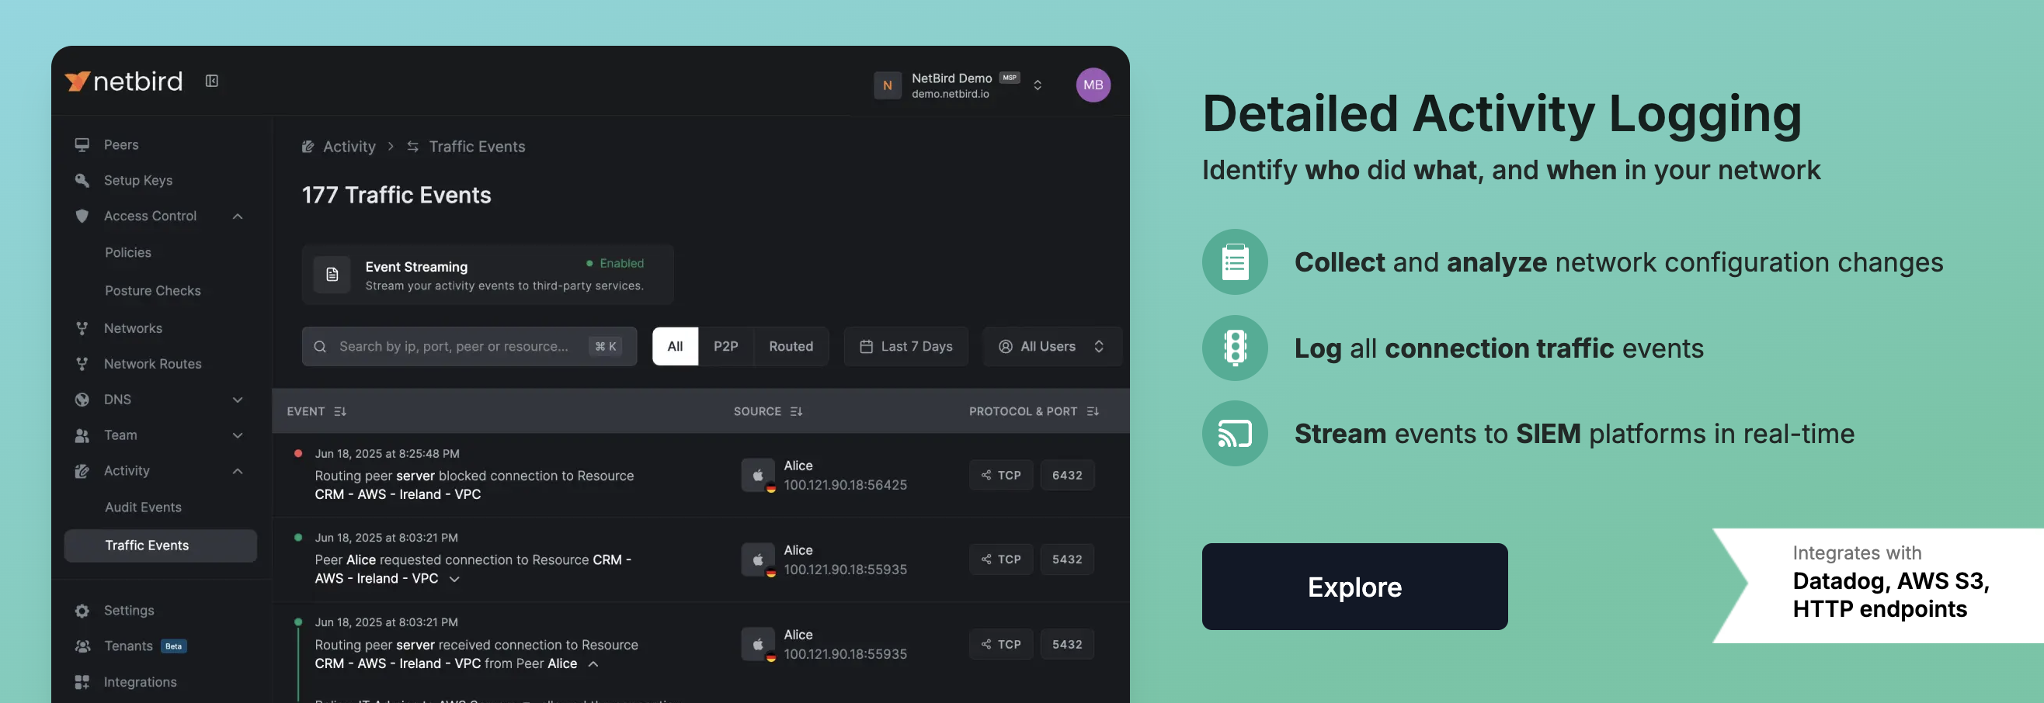Open the Event Streaming card
This screenshot has width=2044, height=703.
487,275
